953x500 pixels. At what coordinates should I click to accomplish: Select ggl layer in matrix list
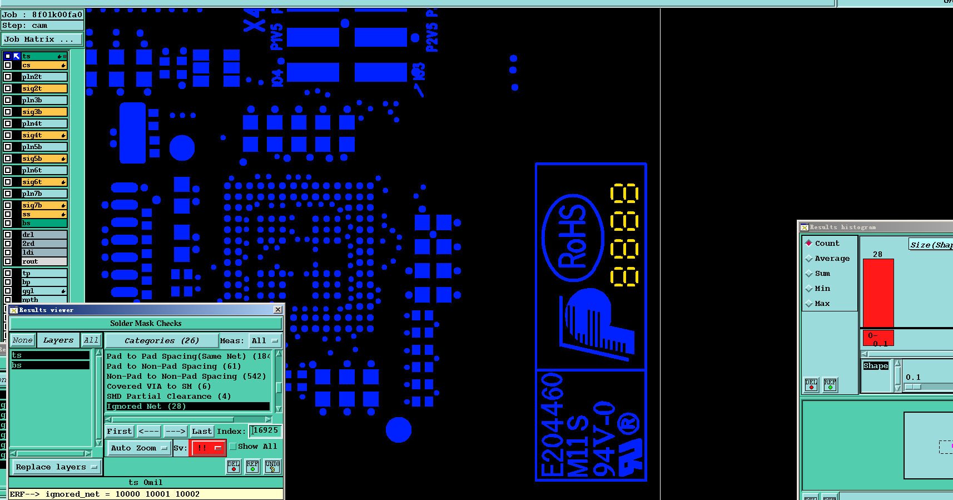44,291
